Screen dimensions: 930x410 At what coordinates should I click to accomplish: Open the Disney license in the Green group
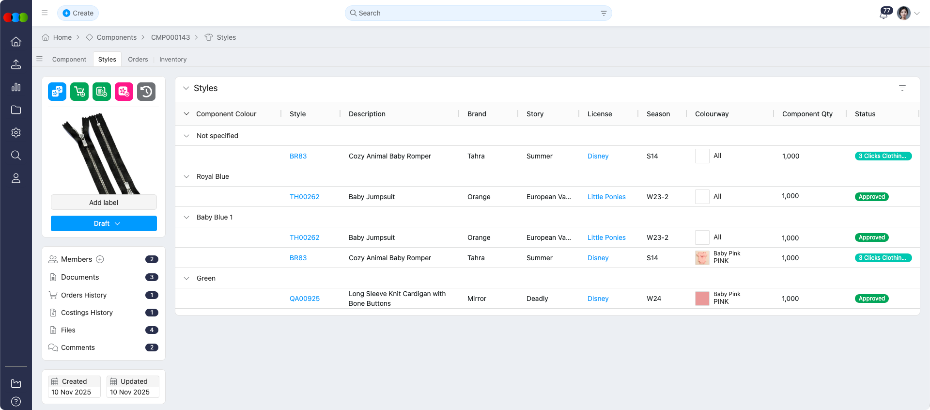coord(598,299)
